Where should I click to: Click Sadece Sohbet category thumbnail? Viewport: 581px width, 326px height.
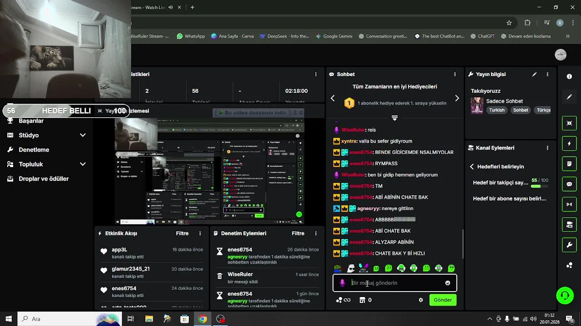[477, 105]
